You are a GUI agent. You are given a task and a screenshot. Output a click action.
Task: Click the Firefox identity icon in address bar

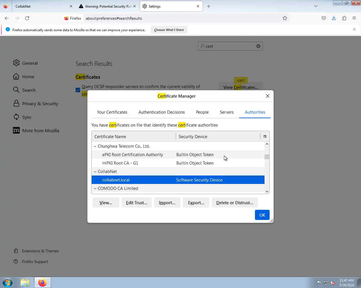pos(73,18)
